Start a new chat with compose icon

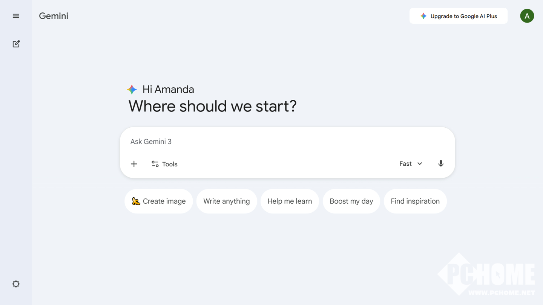(x=16, y=44)
